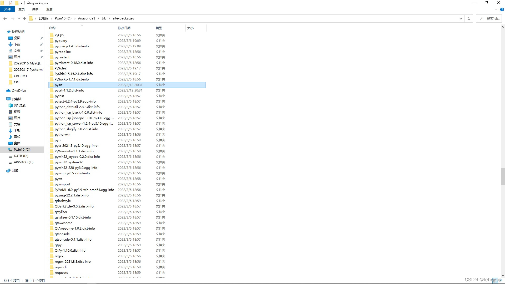This screenshot has width=505, height=284.
Task: Select repo_cli folder name
Action: (60, 267)
